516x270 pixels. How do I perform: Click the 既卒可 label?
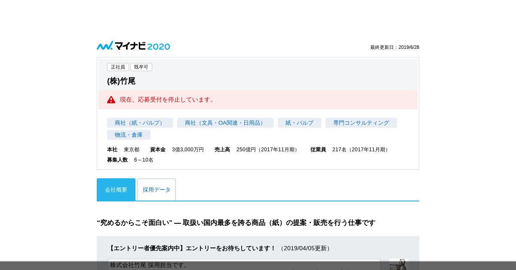[141, 67]
